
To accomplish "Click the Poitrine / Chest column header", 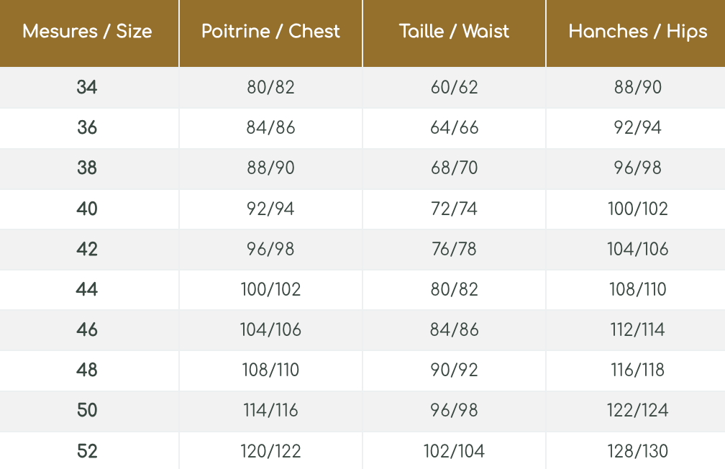I will click(x=270, y=32).
